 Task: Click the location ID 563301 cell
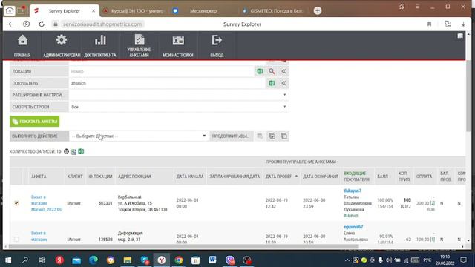point(105,203)
